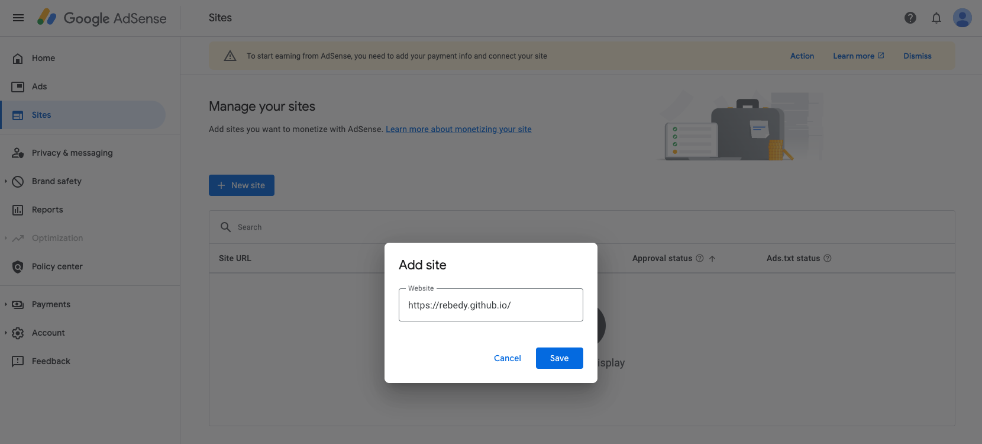
Task: Cancel the Add site dialog
Action: (x=508, y=358)
